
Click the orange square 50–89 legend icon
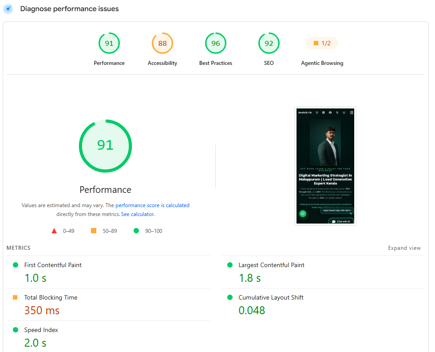pos(94,231)
